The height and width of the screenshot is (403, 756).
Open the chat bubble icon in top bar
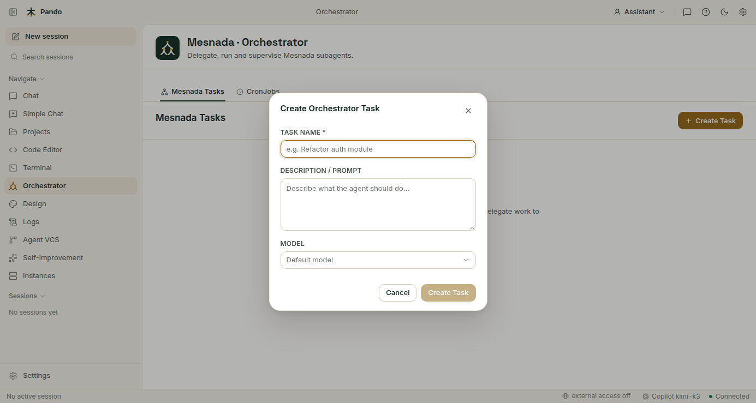coord(687,12)
